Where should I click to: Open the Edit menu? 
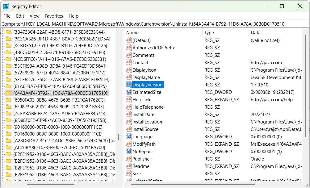[x=20, y=16]
